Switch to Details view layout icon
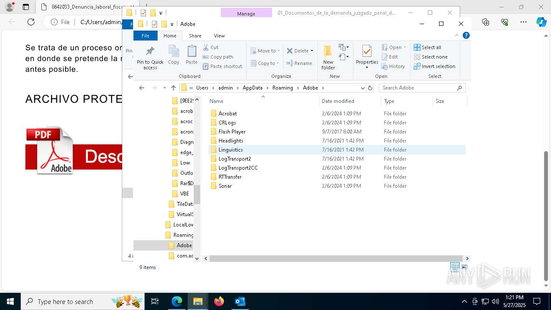The height and width of the screenshot is (310, 551). pyautogui.click(x=455, y=267)
